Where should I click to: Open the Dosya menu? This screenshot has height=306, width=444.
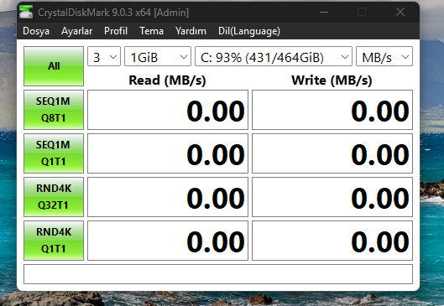36,31
